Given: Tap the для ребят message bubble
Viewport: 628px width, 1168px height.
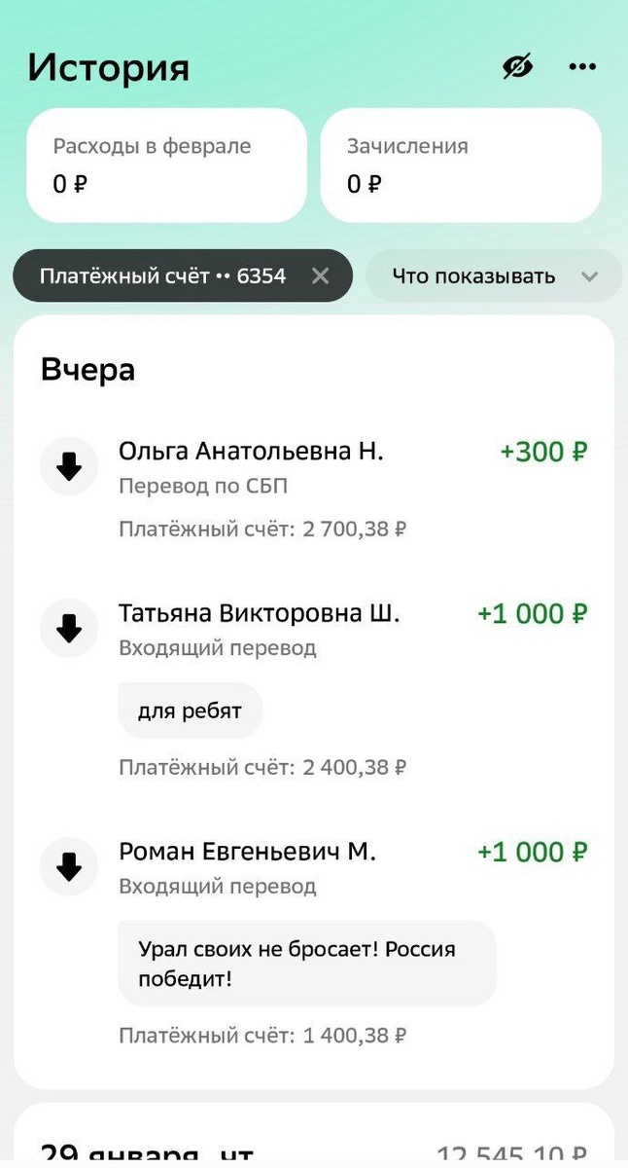Looking at the screenshot, I should click(190, 710).
